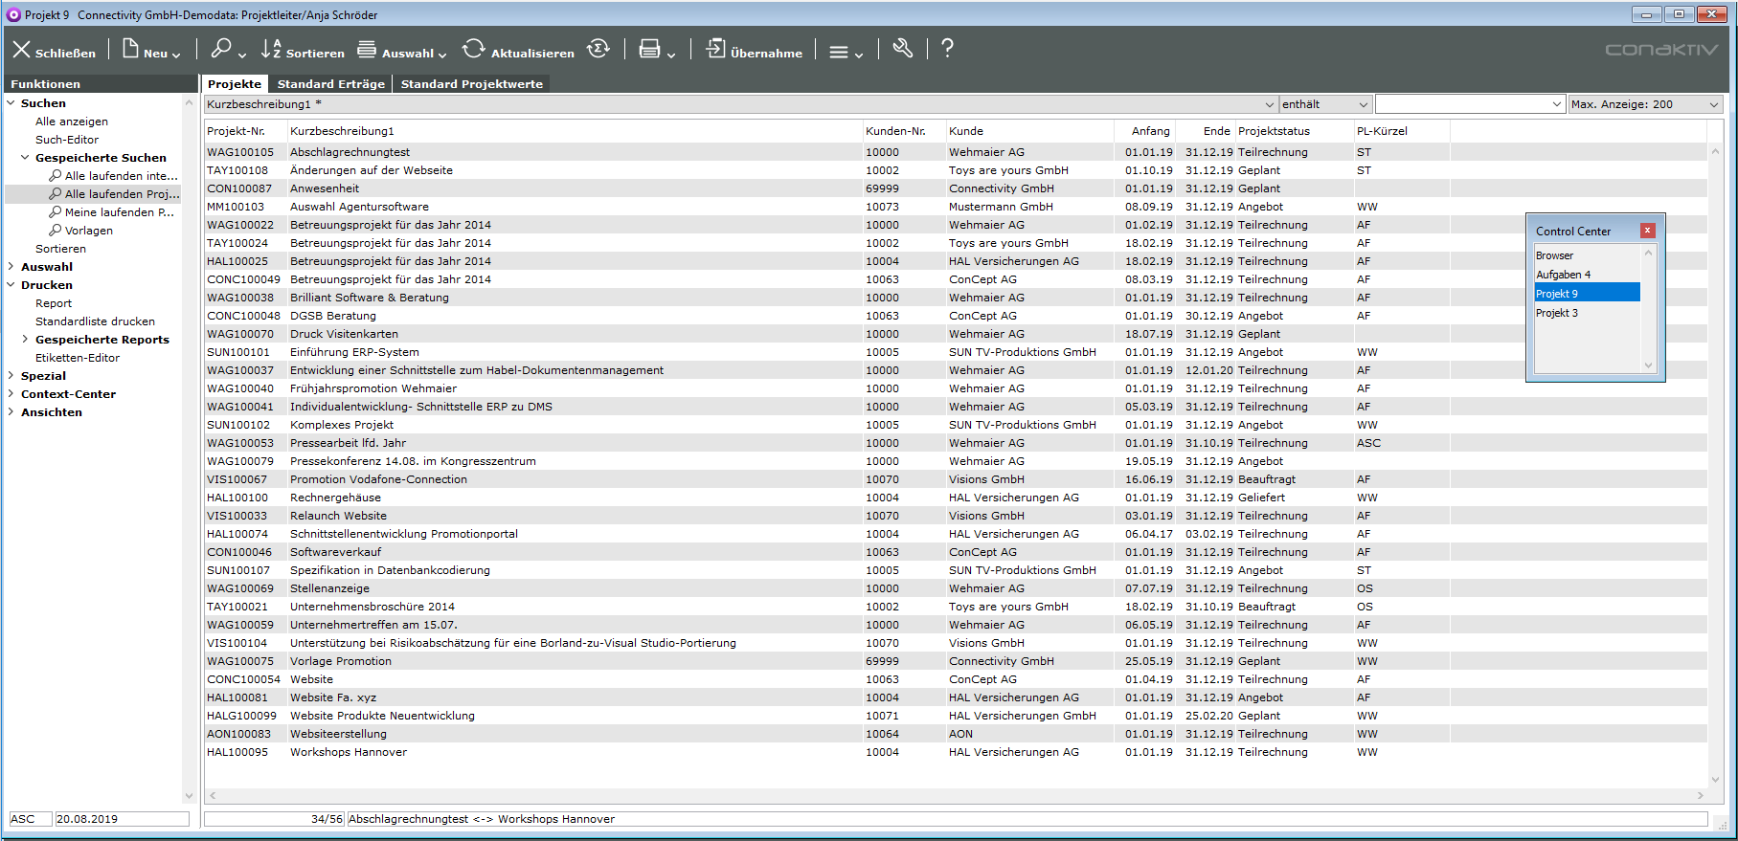
Task: Select row 'Abschlagrechnungtest' WAG100105
Action: [956, 152]
